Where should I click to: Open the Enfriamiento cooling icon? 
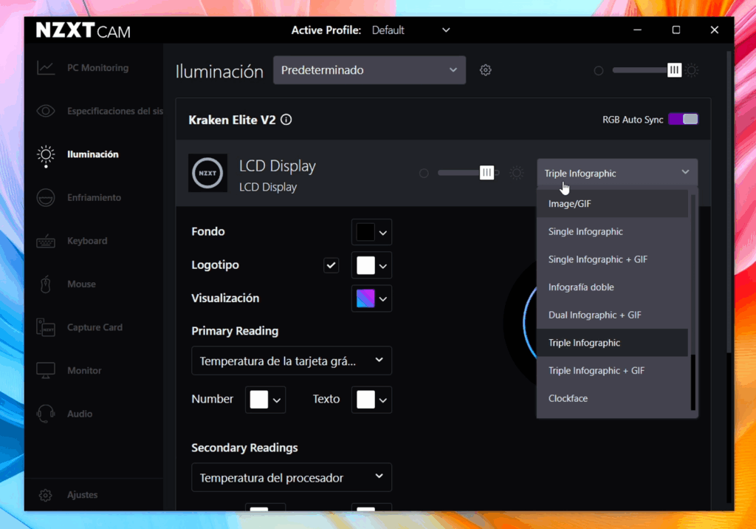[x=46, y=197]
